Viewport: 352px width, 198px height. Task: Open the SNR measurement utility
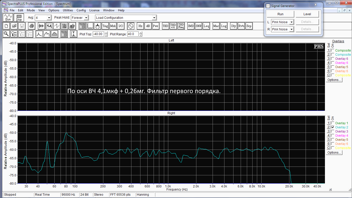click(198, 26)
